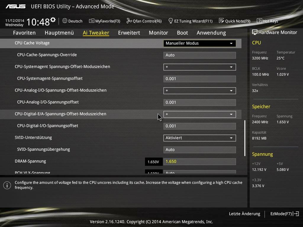
Task: Click Kapazität 8192 MB value
Action: (x=259, y=138)
